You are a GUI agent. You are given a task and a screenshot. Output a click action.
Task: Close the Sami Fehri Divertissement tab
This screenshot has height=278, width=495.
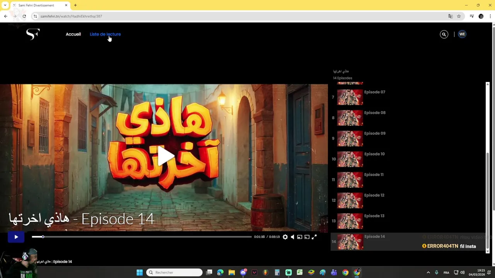66,5
